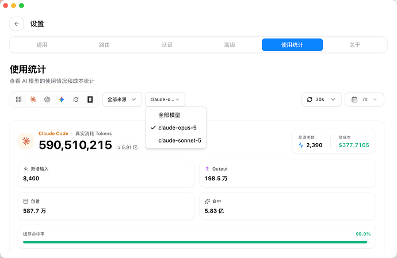
Task: Click the calendar icon beside 7d
Action: pos(354,99)
